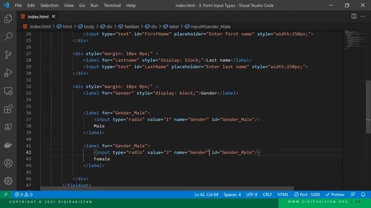Click "Enter last name" placeholder on line 29
The image size is (371, 208).
point(227,67)
